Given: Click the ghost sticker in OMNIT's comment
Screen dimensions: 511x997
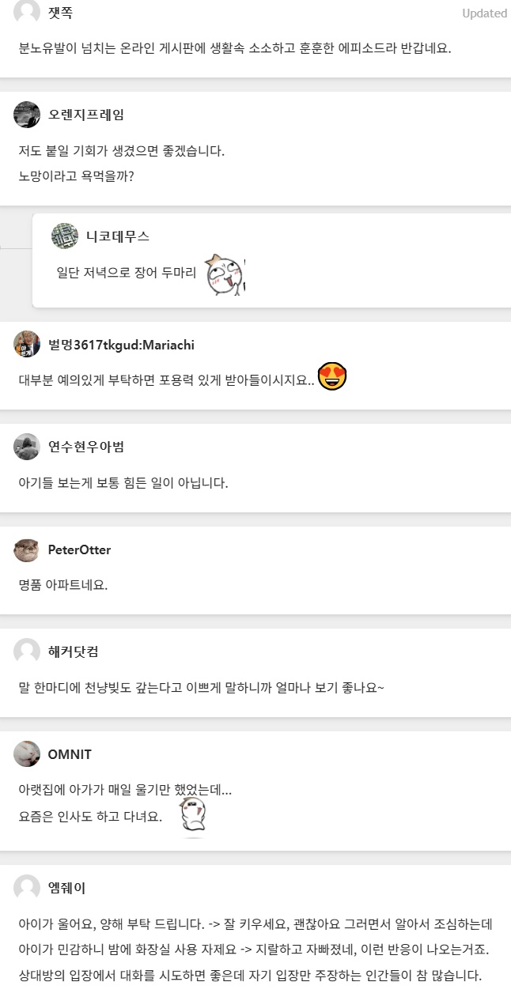Looking at the screenshot, I should click(192, 817).
